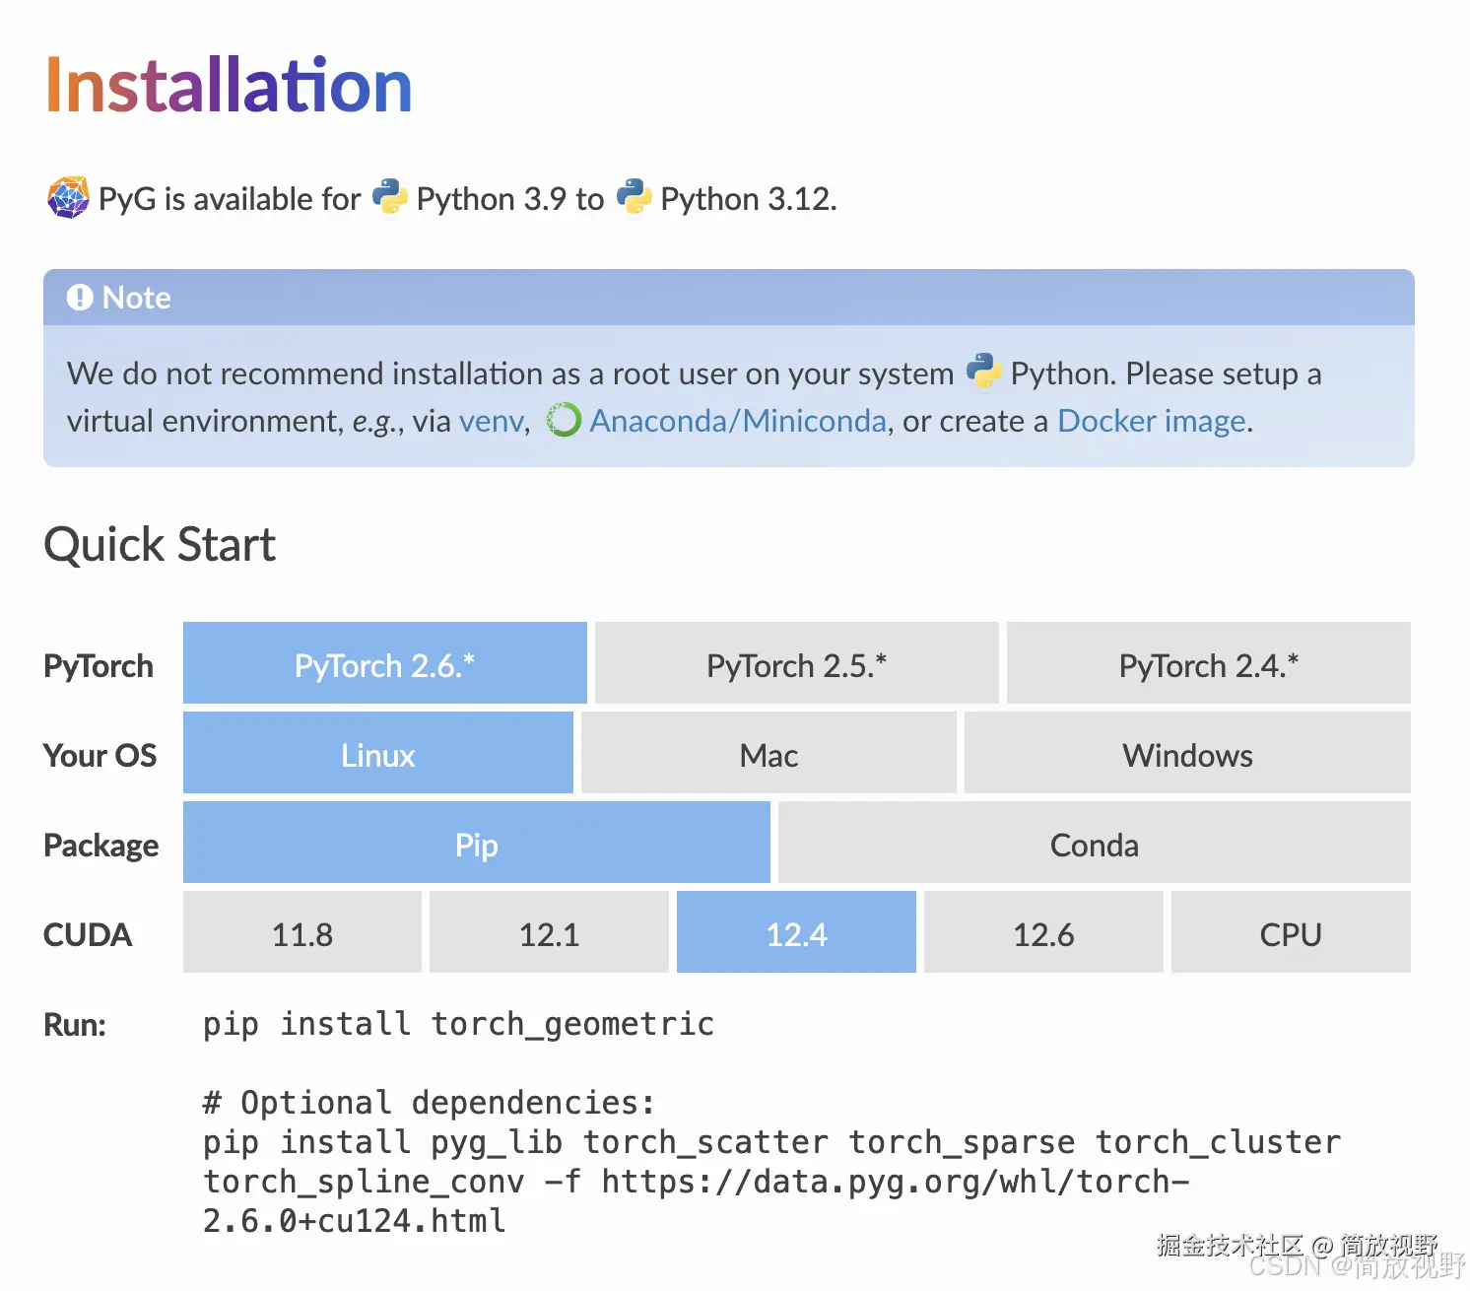Click the 'pip install pyg_lib torch_scatter' command line
1470x1291 pixels.
[x=771, y=1142]
